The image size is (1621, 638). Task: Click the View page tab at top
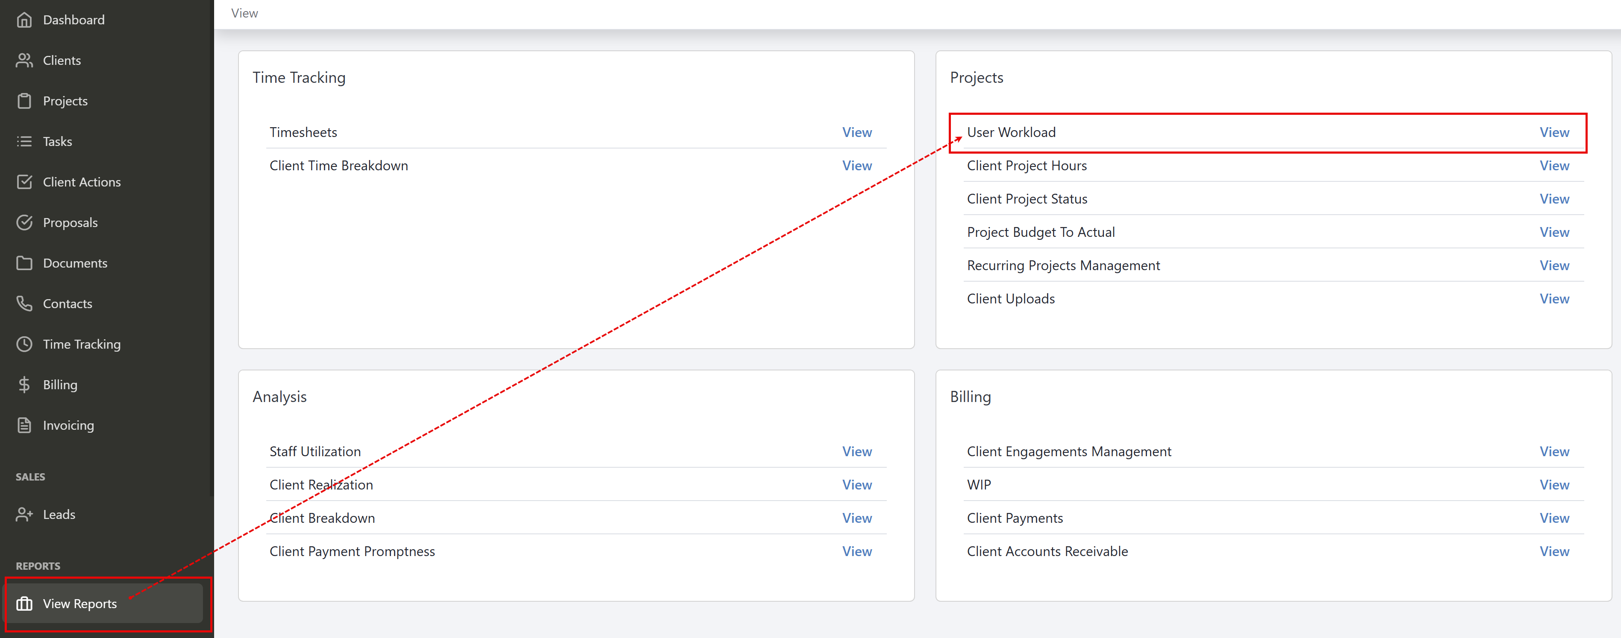point(244,12)
